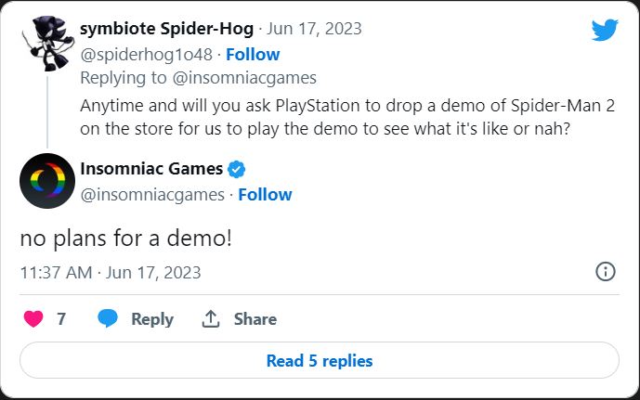Open the tweet info icon
Image resolution: width=640 pixels, height=400 pixels.
[605, 272]
